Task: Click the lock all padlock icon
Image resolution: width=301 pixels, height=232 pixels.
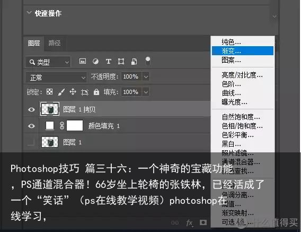Action: click(96, 92)
